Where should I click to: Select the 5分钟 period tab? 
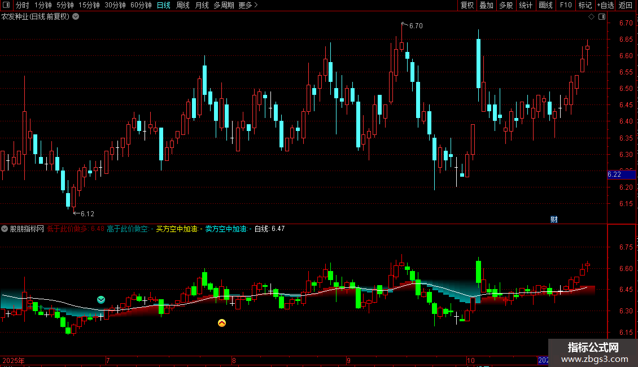(x=65, y=5)
